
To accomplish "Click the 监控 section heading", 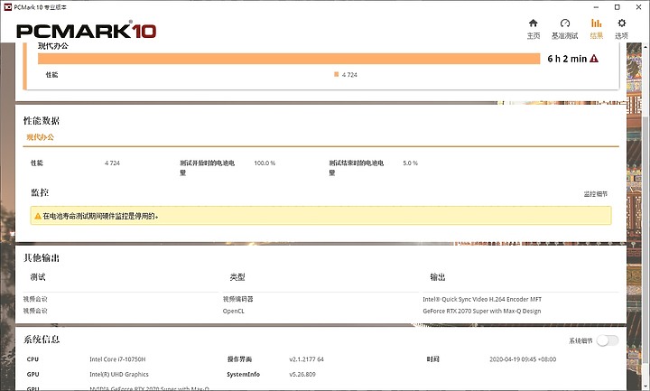I will 40,192.
